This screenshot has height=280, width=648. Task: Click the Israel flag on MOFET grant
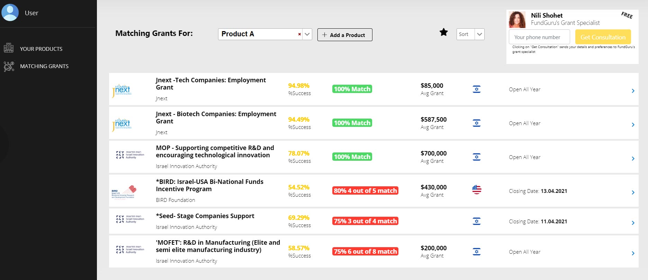pos(477,252)
